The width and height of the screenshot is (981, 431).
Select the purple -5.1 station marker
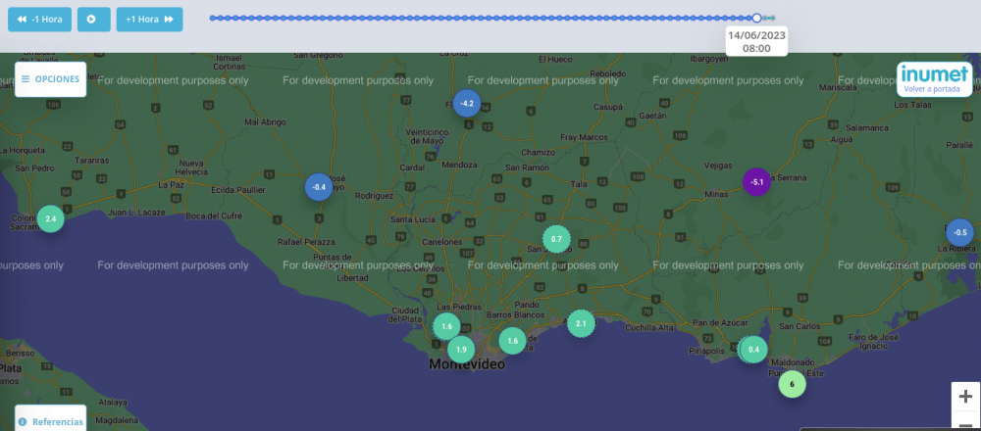pyautogui.click(x=756, y=182)
